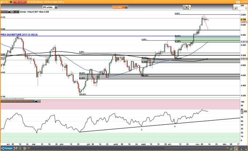Click the red price badge 5 708 (-0,04%)
Image resolution: width=248 pixels, height=151 pixels.
[20, 2]
